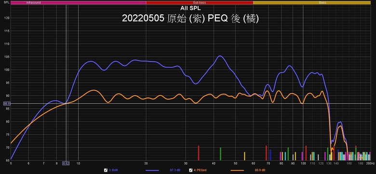Uncheck the '4: PEQed' trace checkbox
Viewport: 376px width, 174px height.
click(190, 170)
